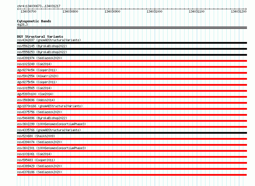Click the red bar under nsv6391974
Viewport: 255px width, 186px height.
[132, 61]
